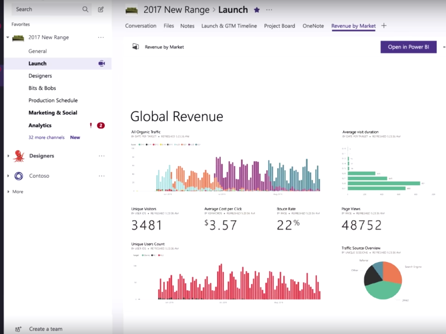Click the Favorites label

(20, 24)
